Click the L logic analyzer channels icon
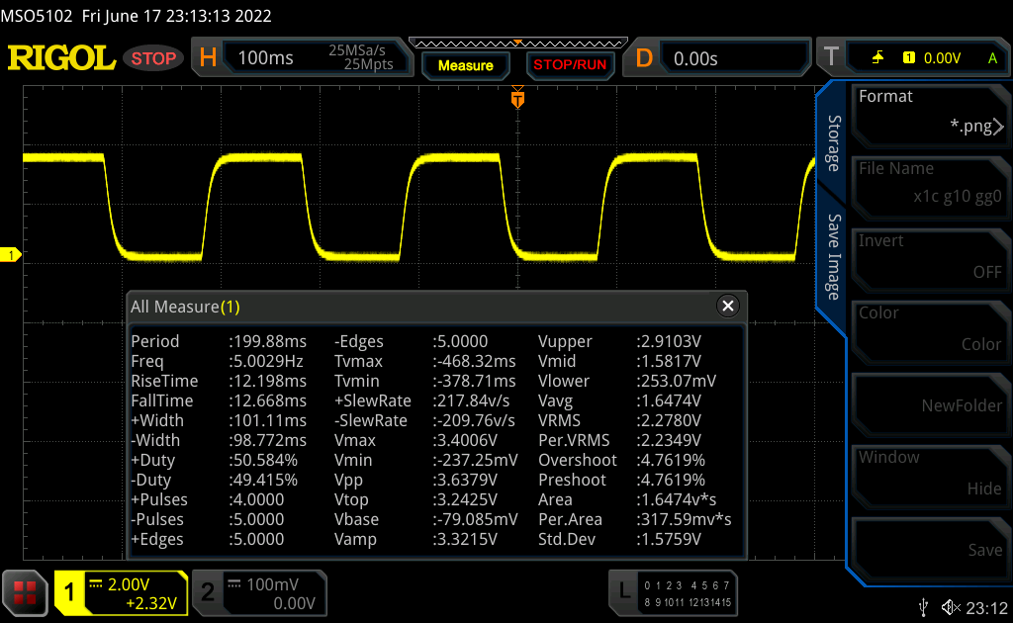Screen dimensions: 1013x623 (622, 591)
